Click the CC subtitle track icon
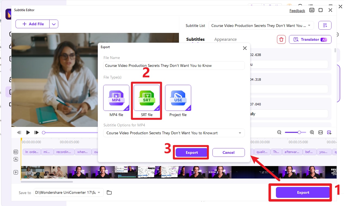 coord(16,152)
